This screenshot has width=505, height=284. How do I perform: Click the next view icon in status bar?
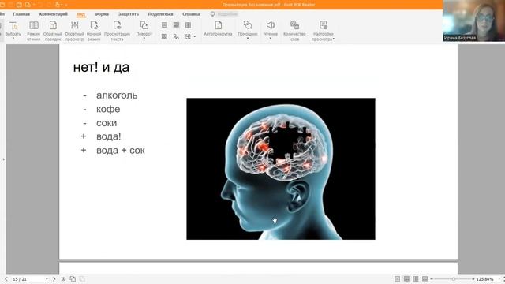point(82,278)
